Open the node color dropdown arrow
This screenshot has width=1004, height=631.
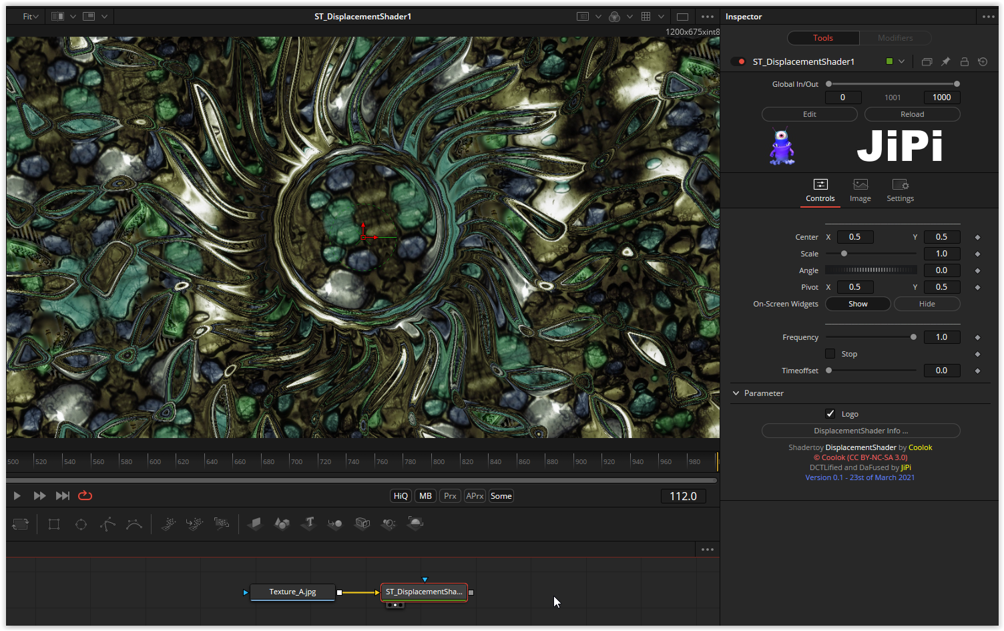coord(901,61)
